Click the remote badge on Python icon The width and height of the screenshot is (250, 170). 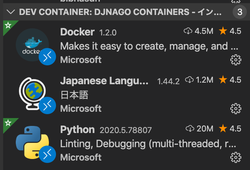pyautogui.click(x=47, y=154)
